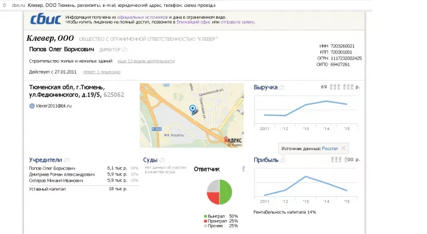The image size is (427, 234).
Task: Click the browser reload icon
Action: tap(4, 5)
